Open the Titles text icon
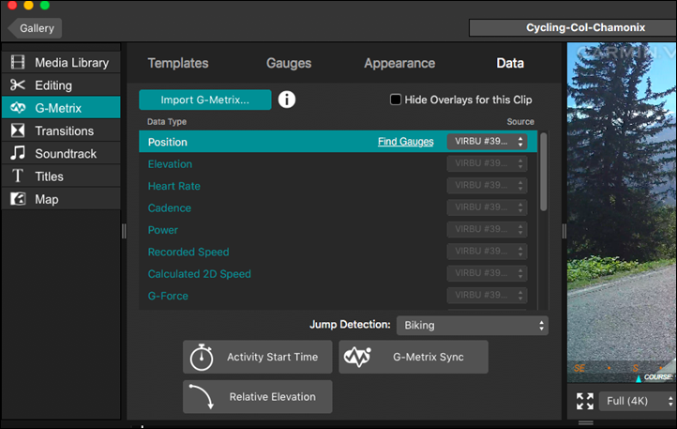This screenshot has width=677, height=429. [17, 176]
